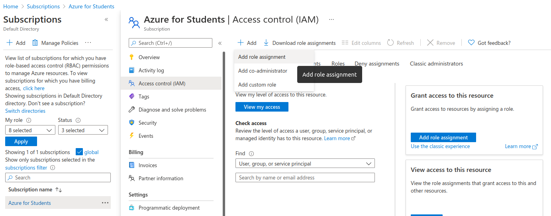Click the subscriptions Search input field
The image size is (551, 216).
coord(58,177)
